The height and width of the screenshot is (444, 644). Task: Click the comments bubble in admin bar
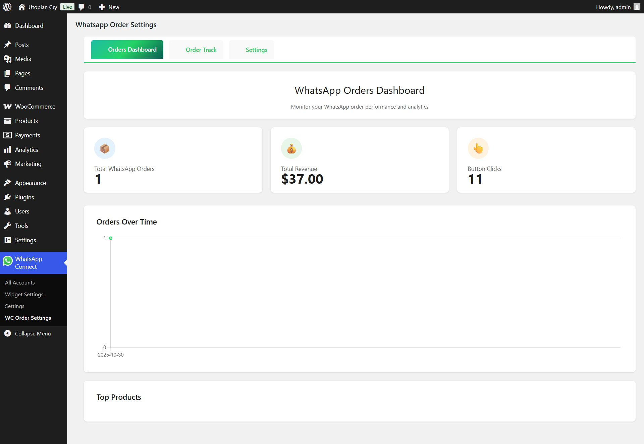pos(82,7)
